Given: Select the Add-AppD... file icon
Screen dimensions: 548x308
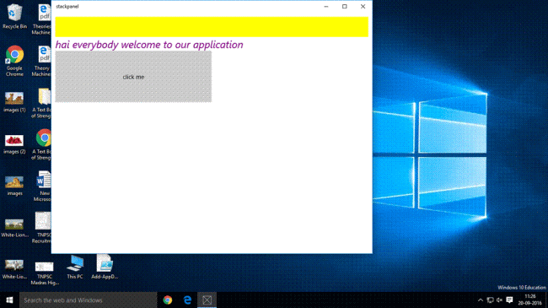Looking at the screenshot, I should click(105, 267).
